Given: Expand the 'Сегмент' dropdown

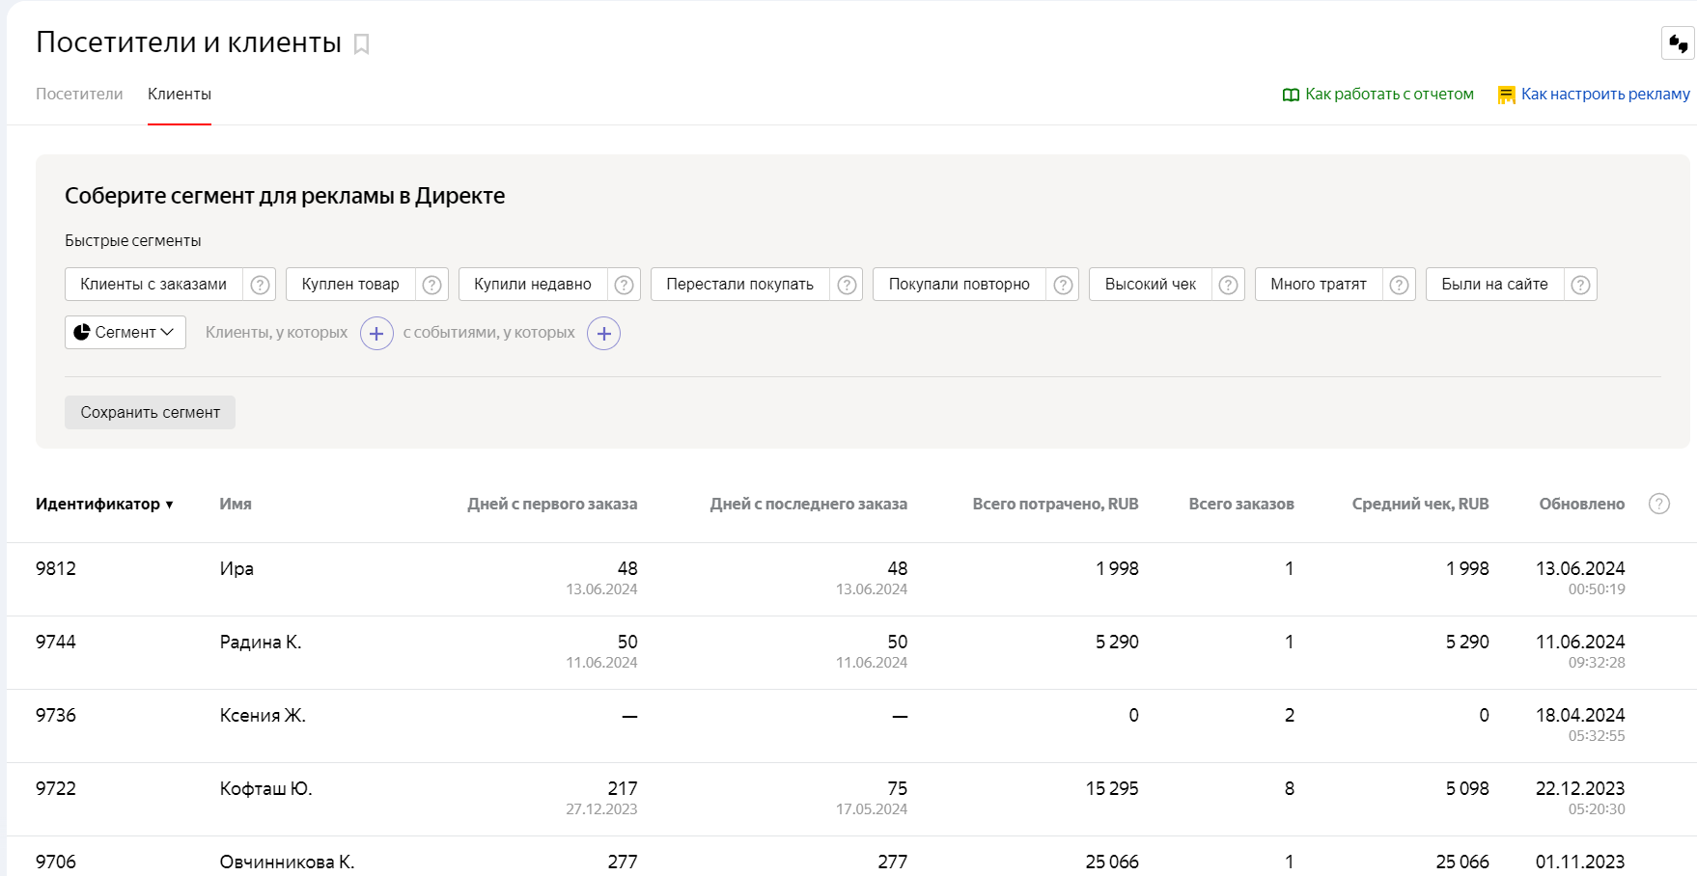Looking at the screenshot, I should pos(125,333).
